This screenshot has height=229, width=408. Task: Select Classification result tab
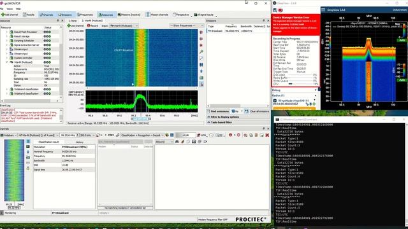click(48, 142)
